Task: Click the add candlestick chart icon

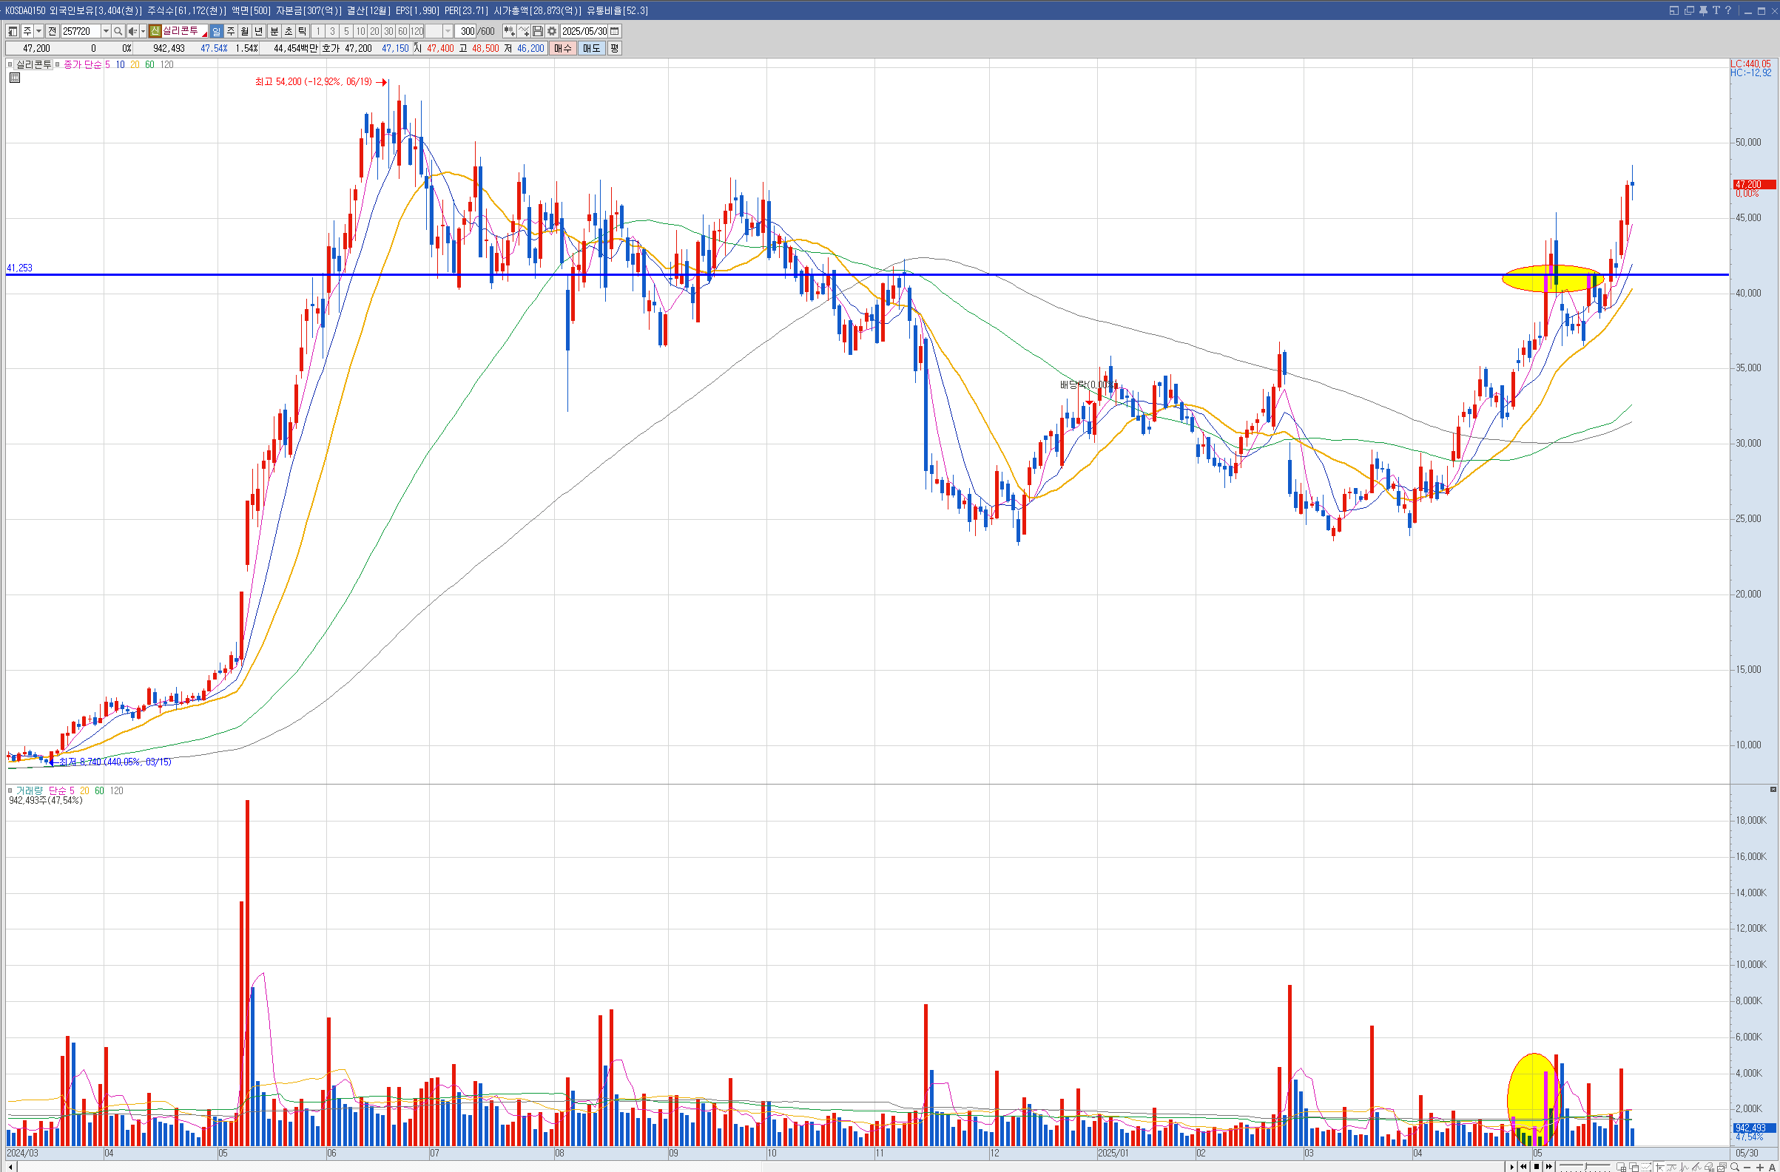Action: point(509,31)
